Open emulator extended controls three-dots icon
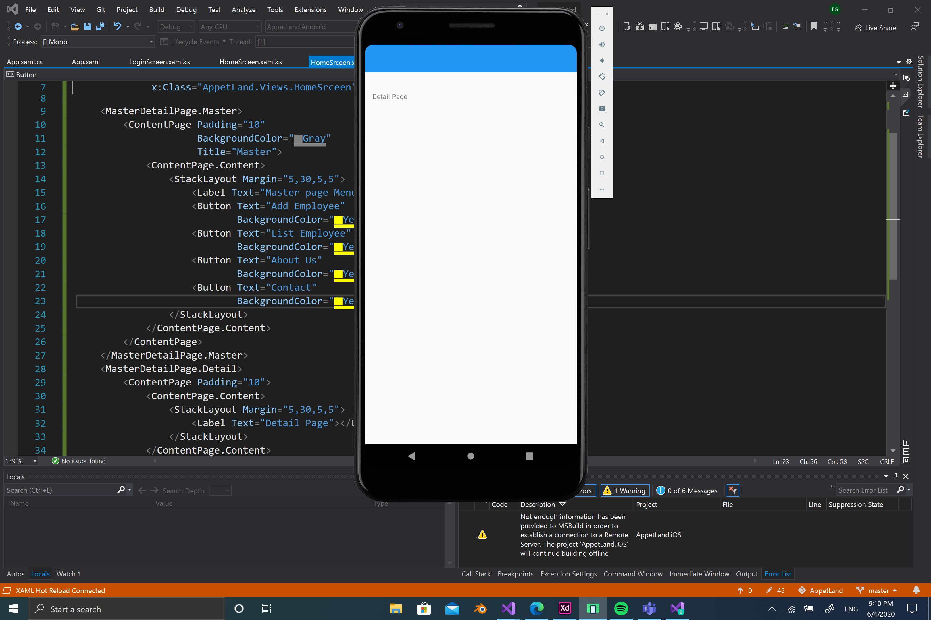The width and height of the screenshot is (931, 620). tap(602, 189)
